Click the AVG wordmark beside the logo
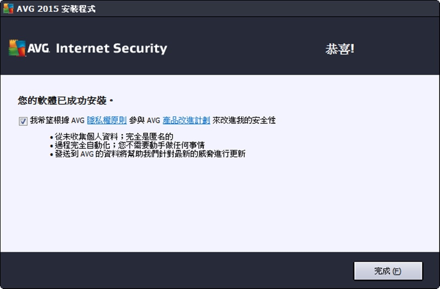This screenshot has height=289, width=440. coord(39,48)
